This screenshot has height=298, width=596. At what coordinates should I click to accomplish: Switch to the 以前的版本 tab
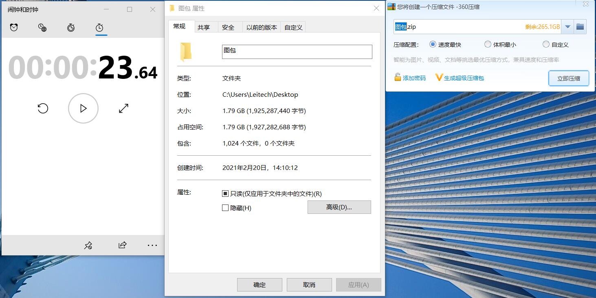pos(262,27)
